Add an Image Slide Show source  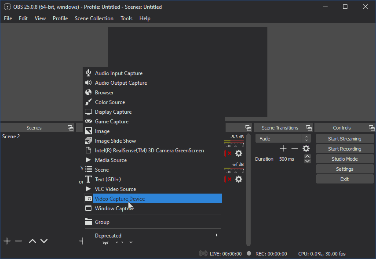click(x=153, y=141)
